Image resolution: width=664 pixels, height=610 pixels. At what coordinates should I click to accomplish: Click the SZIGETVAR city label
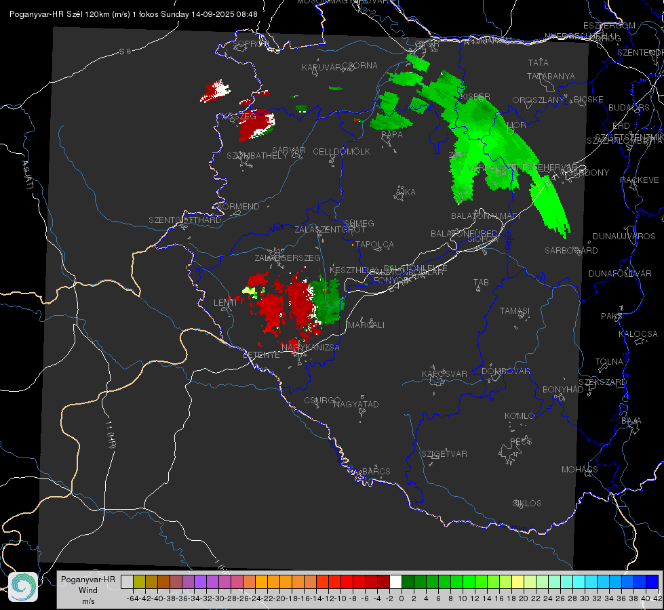(444, 454)
